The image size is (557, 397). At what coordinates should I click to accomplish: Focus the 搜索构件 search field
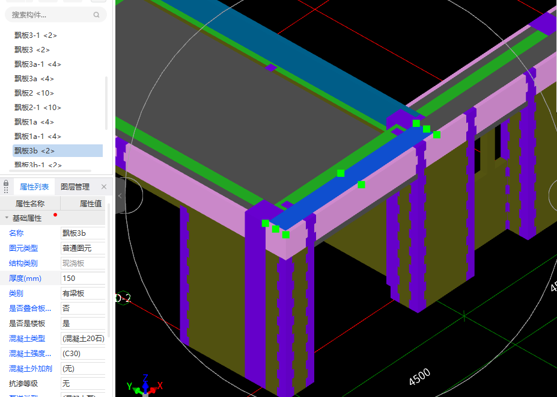pyautogui.click(x=56, y=15)
